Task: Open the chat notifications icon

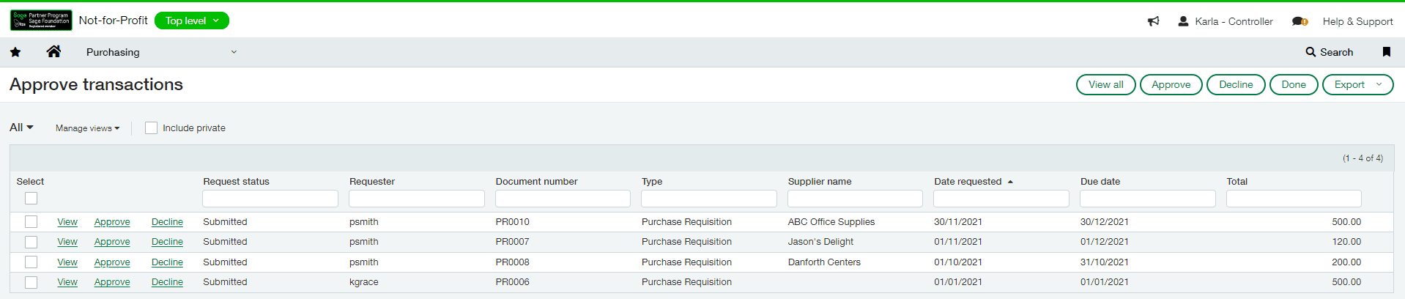Action: tap(1300, 21)
